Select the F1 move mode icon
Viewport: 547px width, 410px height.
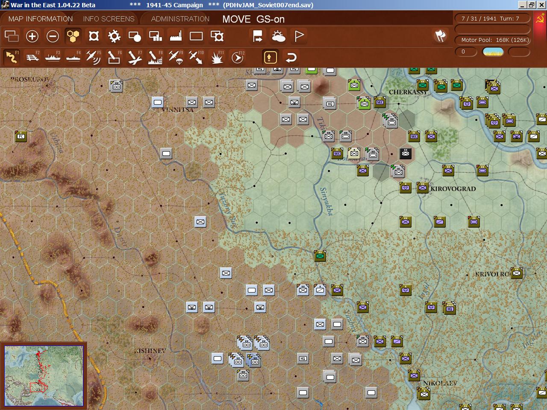click(x=12, y=57)
